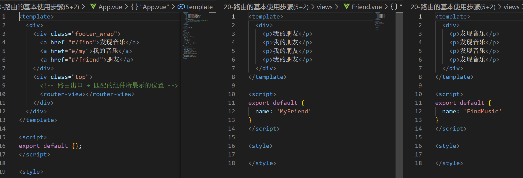The width and height of the screenshot is (523, 178).
Task: Open the views breadcrumb in Friend.vue pane
Action: click(324, 7)
